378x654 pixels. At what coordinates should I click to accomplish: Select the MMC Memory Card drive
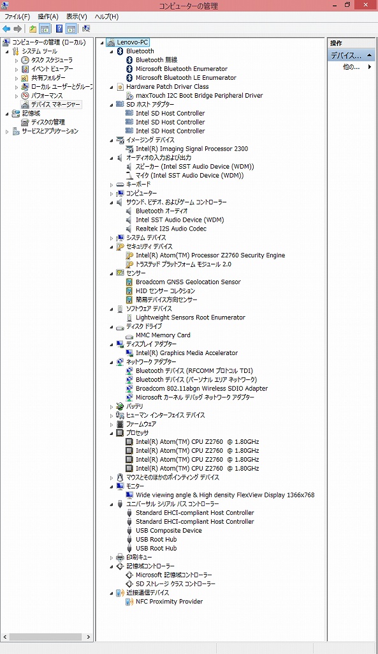[163, 335]
